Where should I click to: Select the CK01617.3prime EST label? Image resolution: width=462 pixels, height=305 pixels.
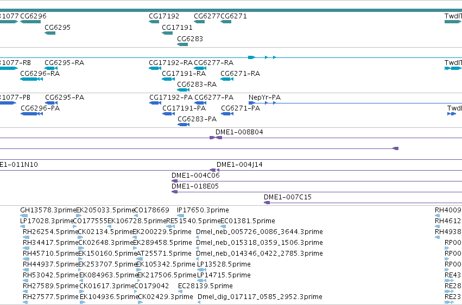[106, 286]
